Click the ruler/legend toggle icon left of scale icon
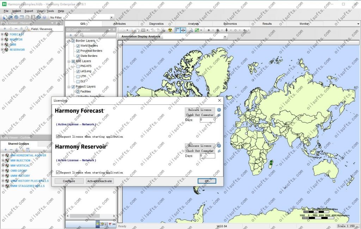 click(x=178, y=30)
